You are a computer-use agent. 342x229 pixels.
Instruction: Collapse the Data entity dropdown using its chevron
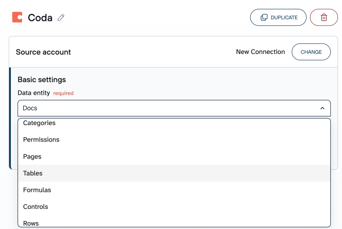coord(322,108)
